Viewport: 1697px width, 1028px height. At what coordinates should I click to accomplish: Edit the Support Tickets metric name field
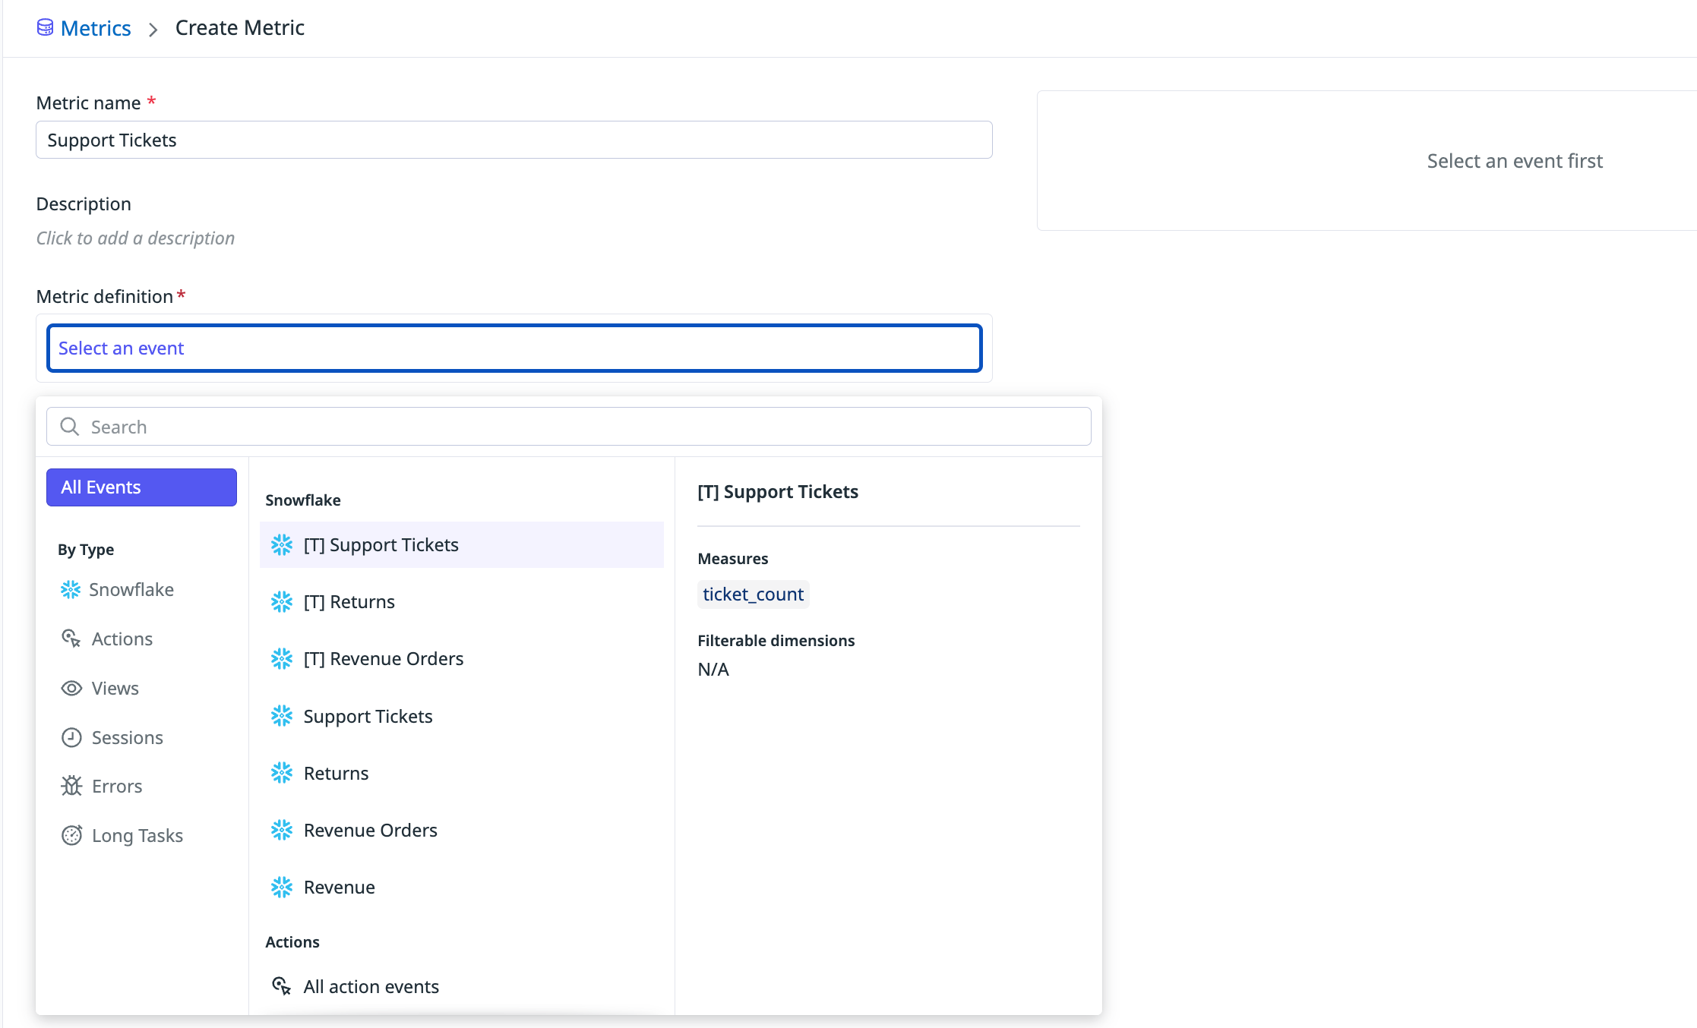(x=514, y=140)
